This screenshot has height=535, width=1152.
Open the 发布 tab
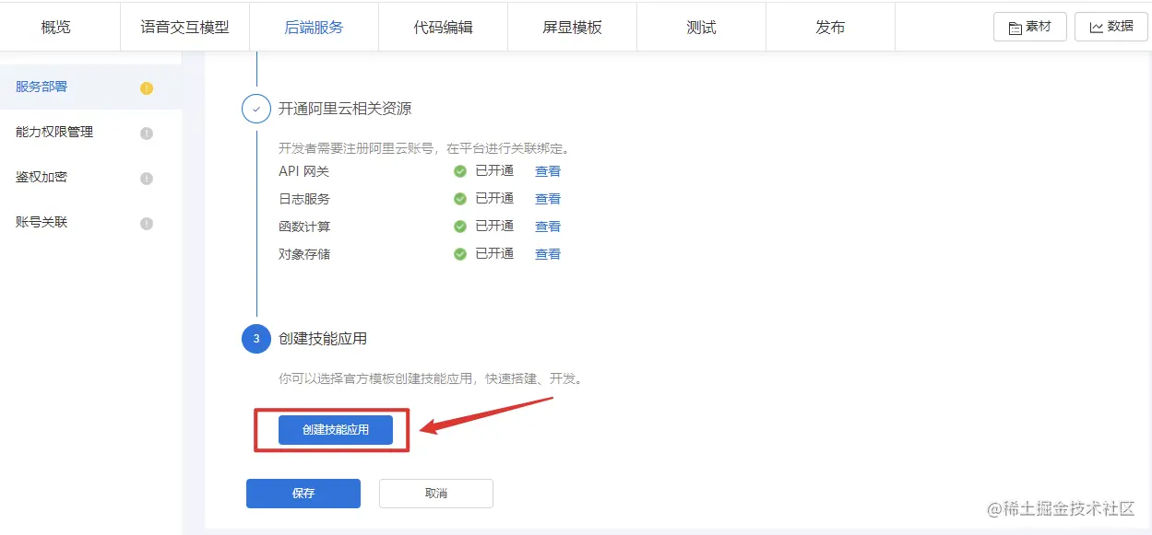(x=830, y=27)
